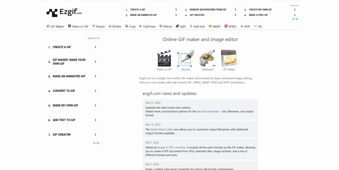Open the image to PDF converter link

tap(172, 147)
